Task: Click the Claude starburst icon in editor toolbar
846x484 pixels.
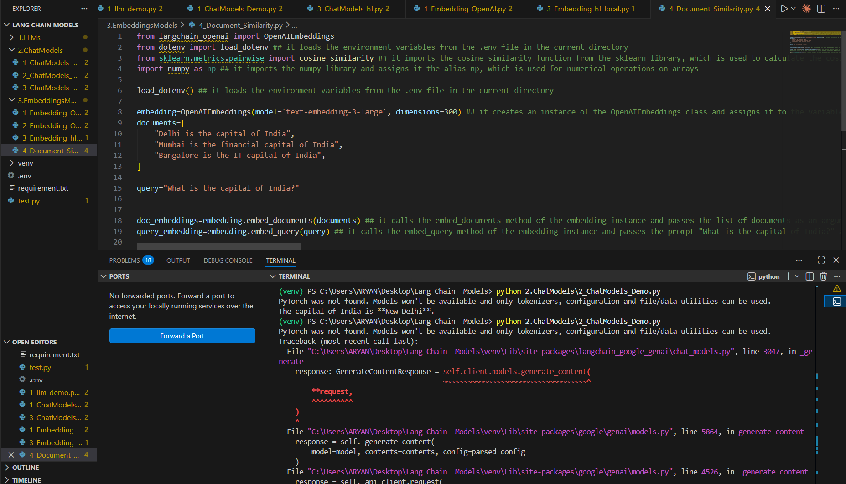Action: [x=806, y=9]
